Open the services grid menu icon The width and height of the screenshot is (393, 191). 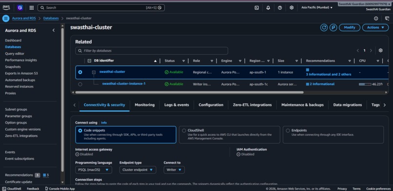(x=32, y=8)
